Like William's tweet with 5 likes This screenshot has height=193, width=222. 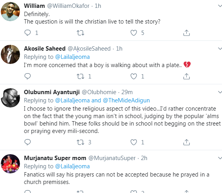(x=134, y=33)
